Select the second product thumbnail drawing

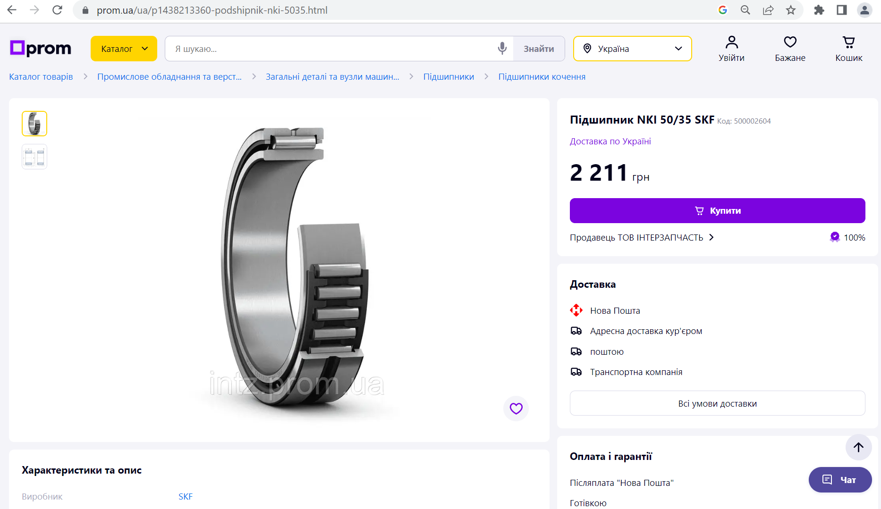coord(34,157)
